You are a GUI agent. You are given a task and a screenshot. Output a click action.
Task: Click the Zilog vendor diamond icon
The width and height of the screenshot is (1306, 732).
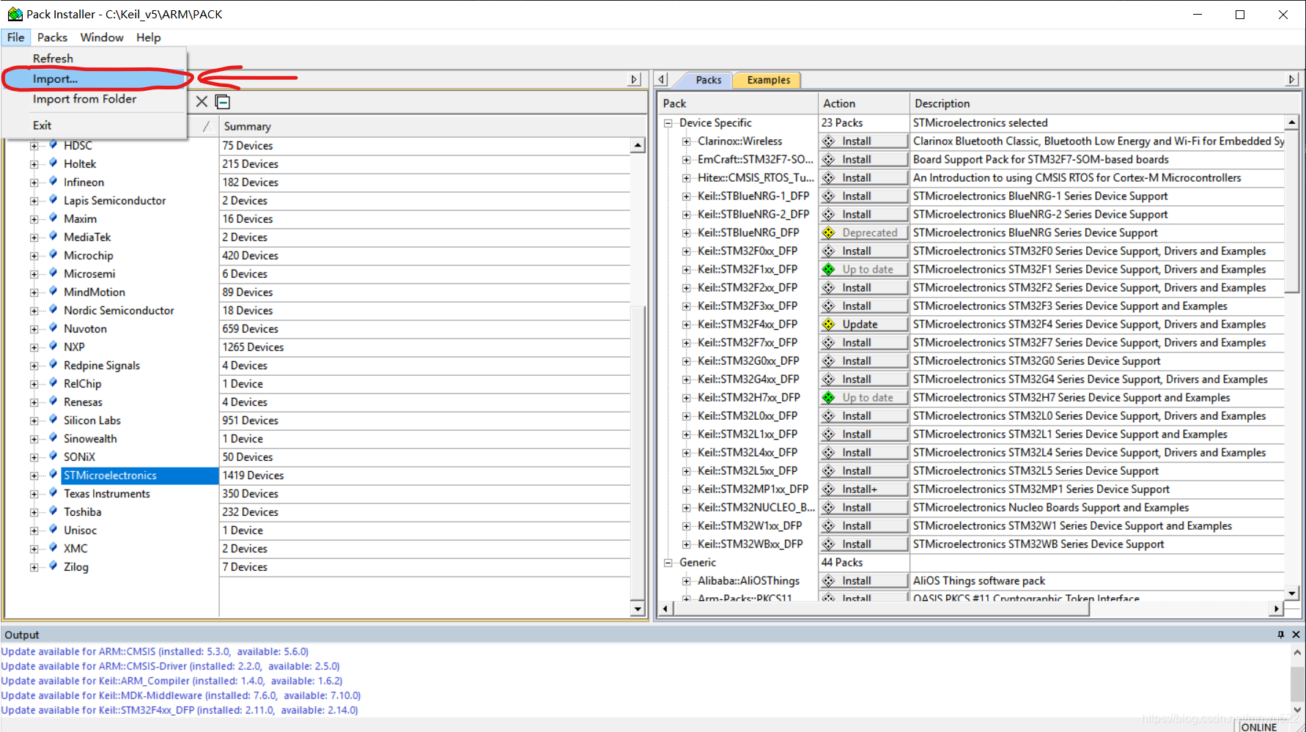tap(53, 566)
